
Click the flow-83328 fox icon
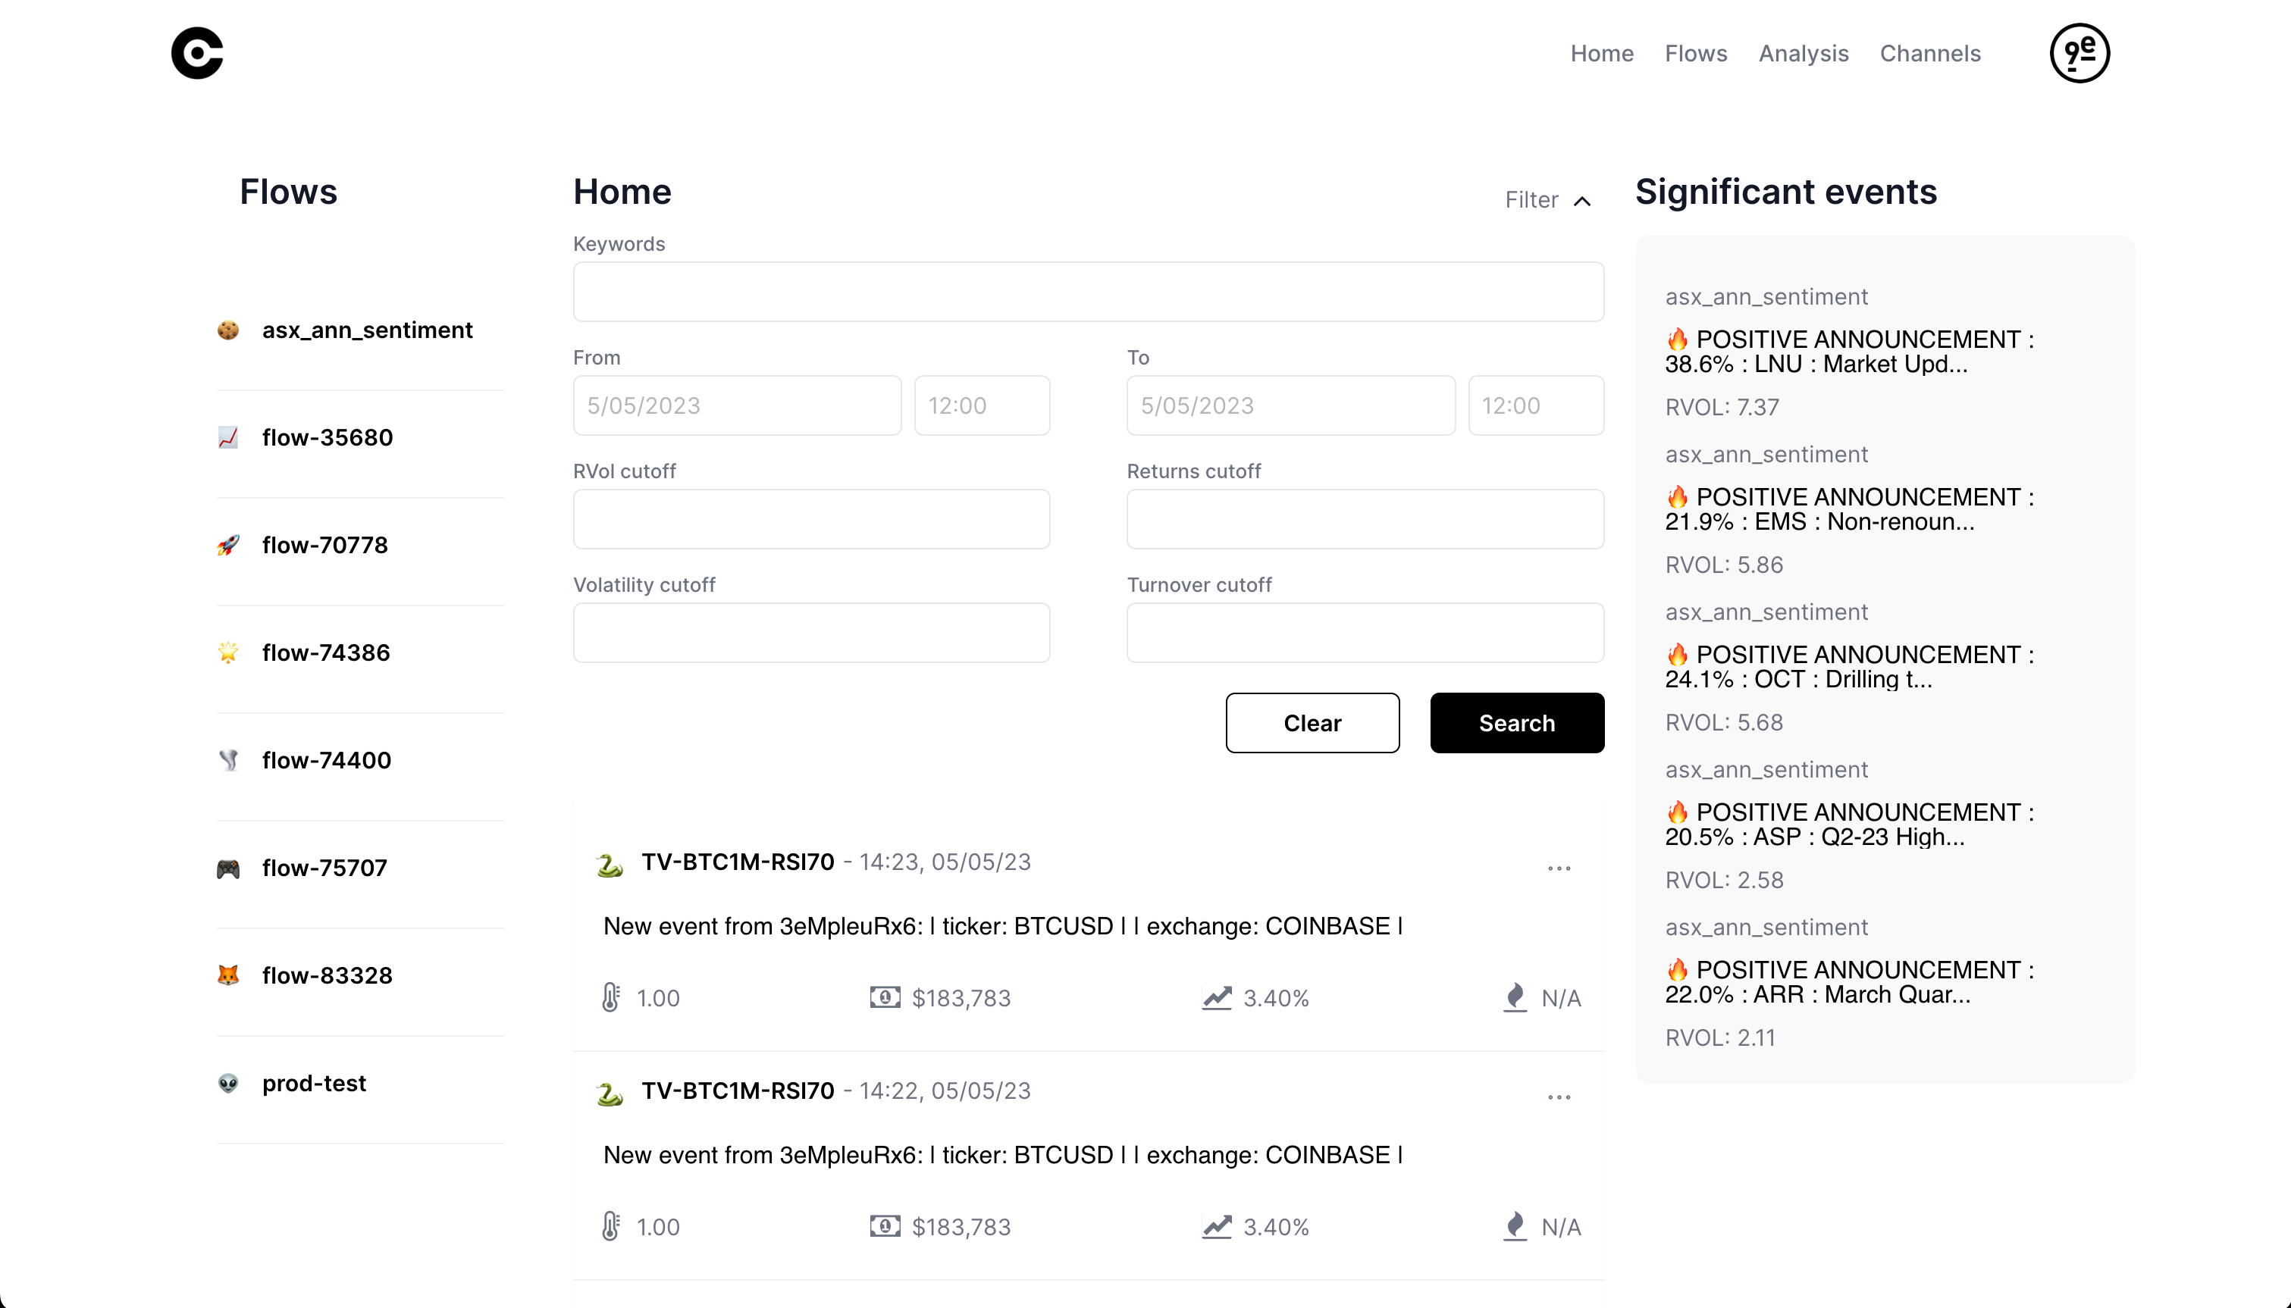click(x=228, y=975)
